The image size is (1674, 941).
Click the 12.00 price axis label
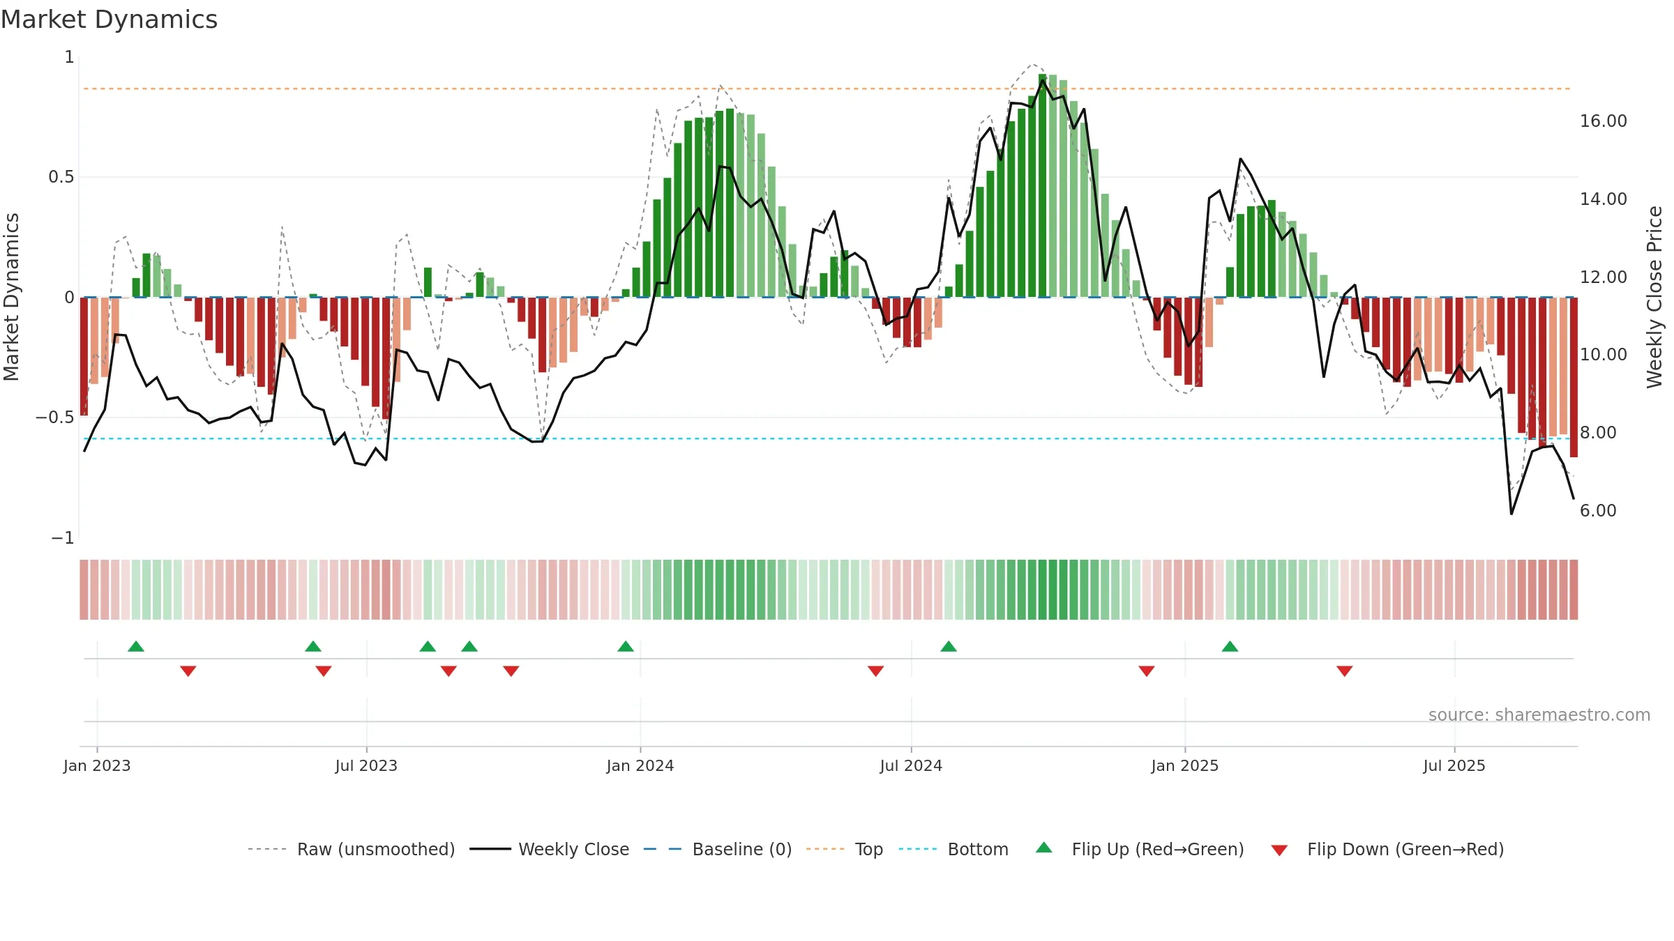coord(1604,277)
